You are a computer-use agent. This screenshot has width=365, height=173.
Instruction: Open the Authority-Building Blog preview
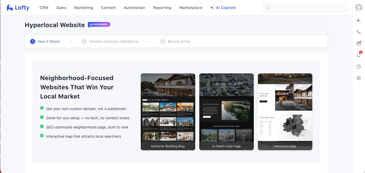(x=168, y=112)
